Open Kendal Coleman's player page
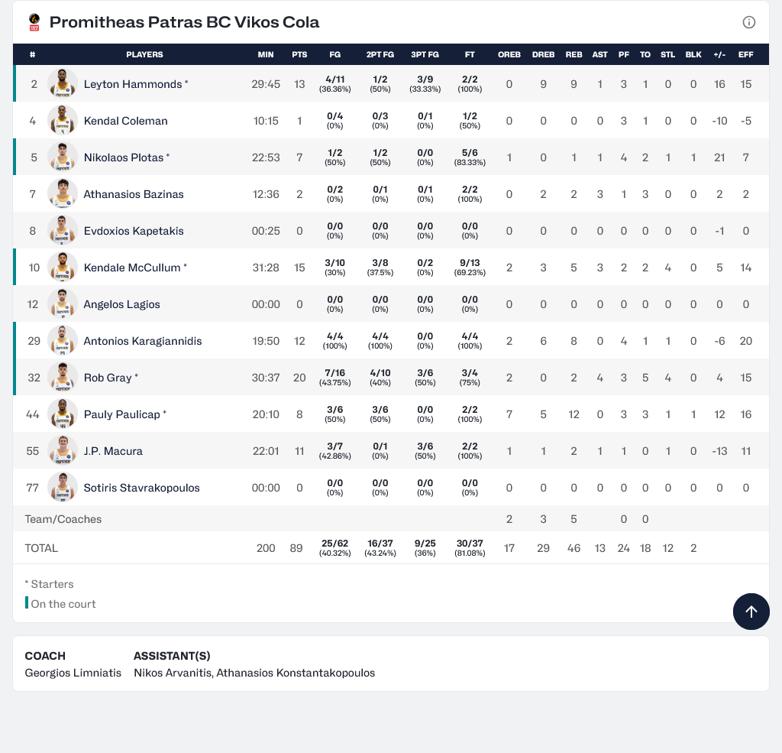 (x=125, y=121)
